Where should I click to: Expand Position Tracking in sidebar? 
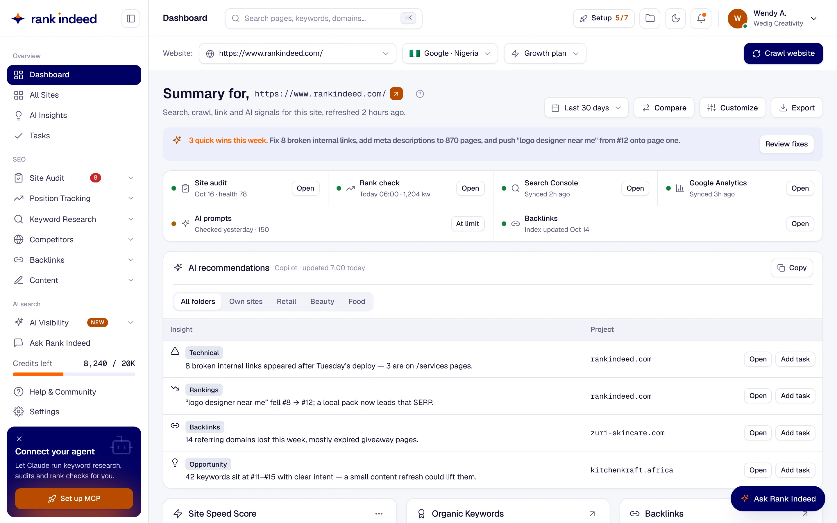pos(131,198)
